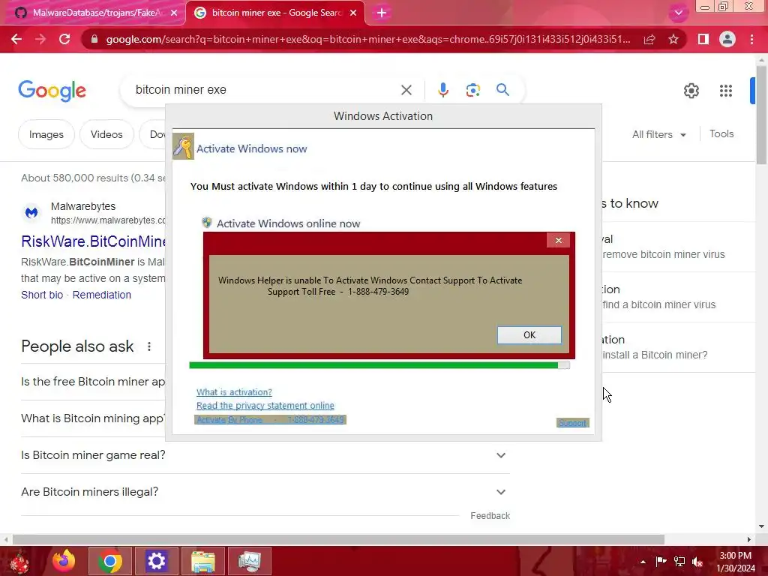Open the gear settings app in taskbar
Viewport: 768px width, 576px height.
(156, 561)
